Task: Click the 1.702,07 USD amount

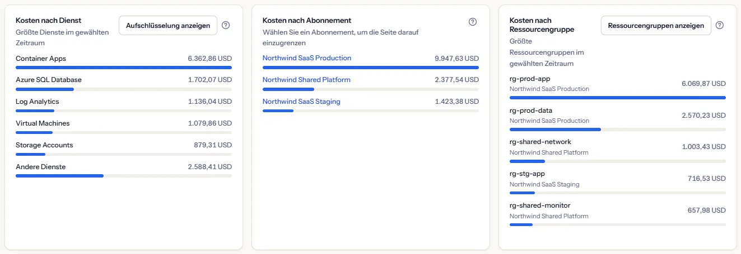Action: point(210,80)
